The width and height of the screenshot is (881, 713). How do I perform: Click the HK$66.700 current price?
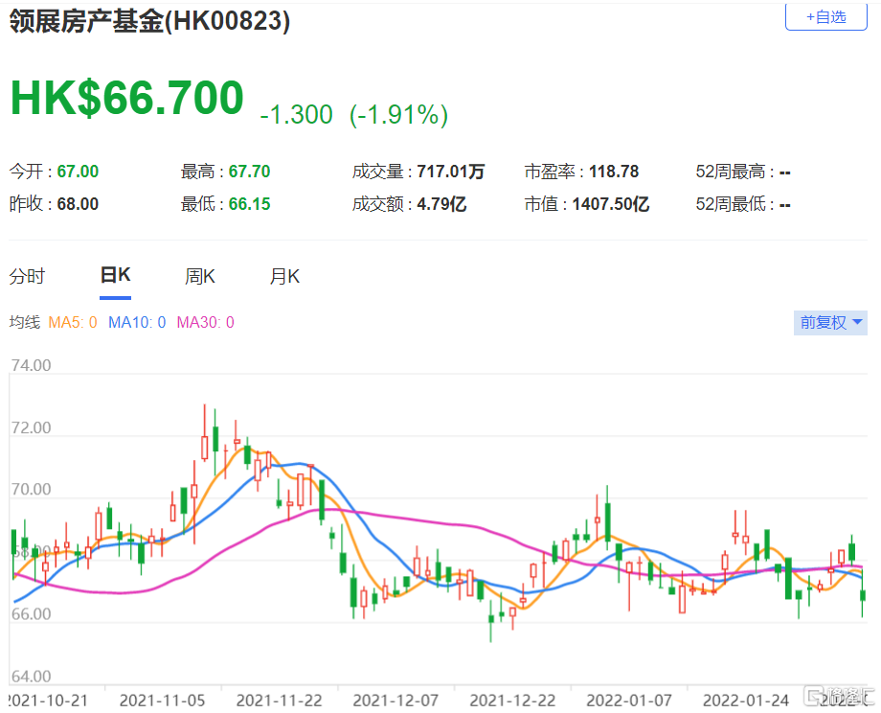[x=127, y=99]
